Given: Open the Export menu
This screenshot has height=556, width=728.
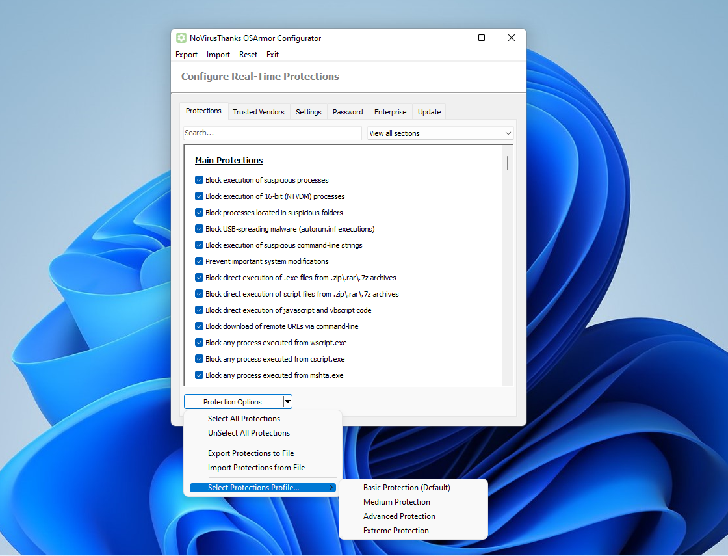Looking at the screenshot, I should coord(186,55).
